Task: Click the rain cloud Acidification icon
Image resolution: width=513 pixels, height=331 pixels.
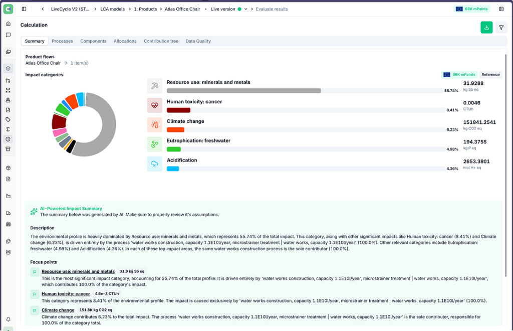Action: 154,164
